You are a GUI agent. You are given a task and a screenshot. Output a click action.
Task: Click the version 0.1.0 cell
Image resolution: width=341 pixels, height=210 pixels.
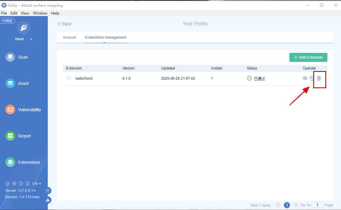126,79
